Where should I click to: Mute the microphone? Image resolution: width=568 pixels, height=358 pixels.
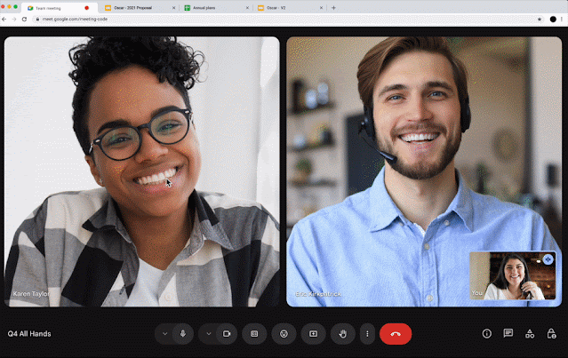[x=183, y=334]
